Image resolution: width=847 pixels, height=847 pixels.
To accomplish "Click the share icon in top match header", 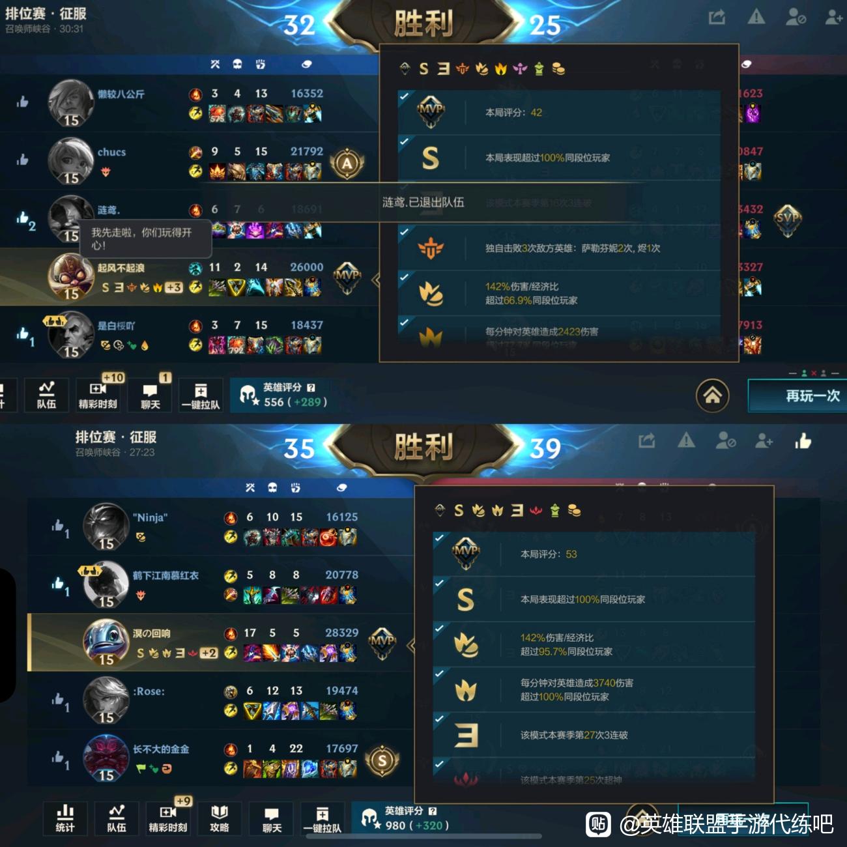I will point(717,18).
